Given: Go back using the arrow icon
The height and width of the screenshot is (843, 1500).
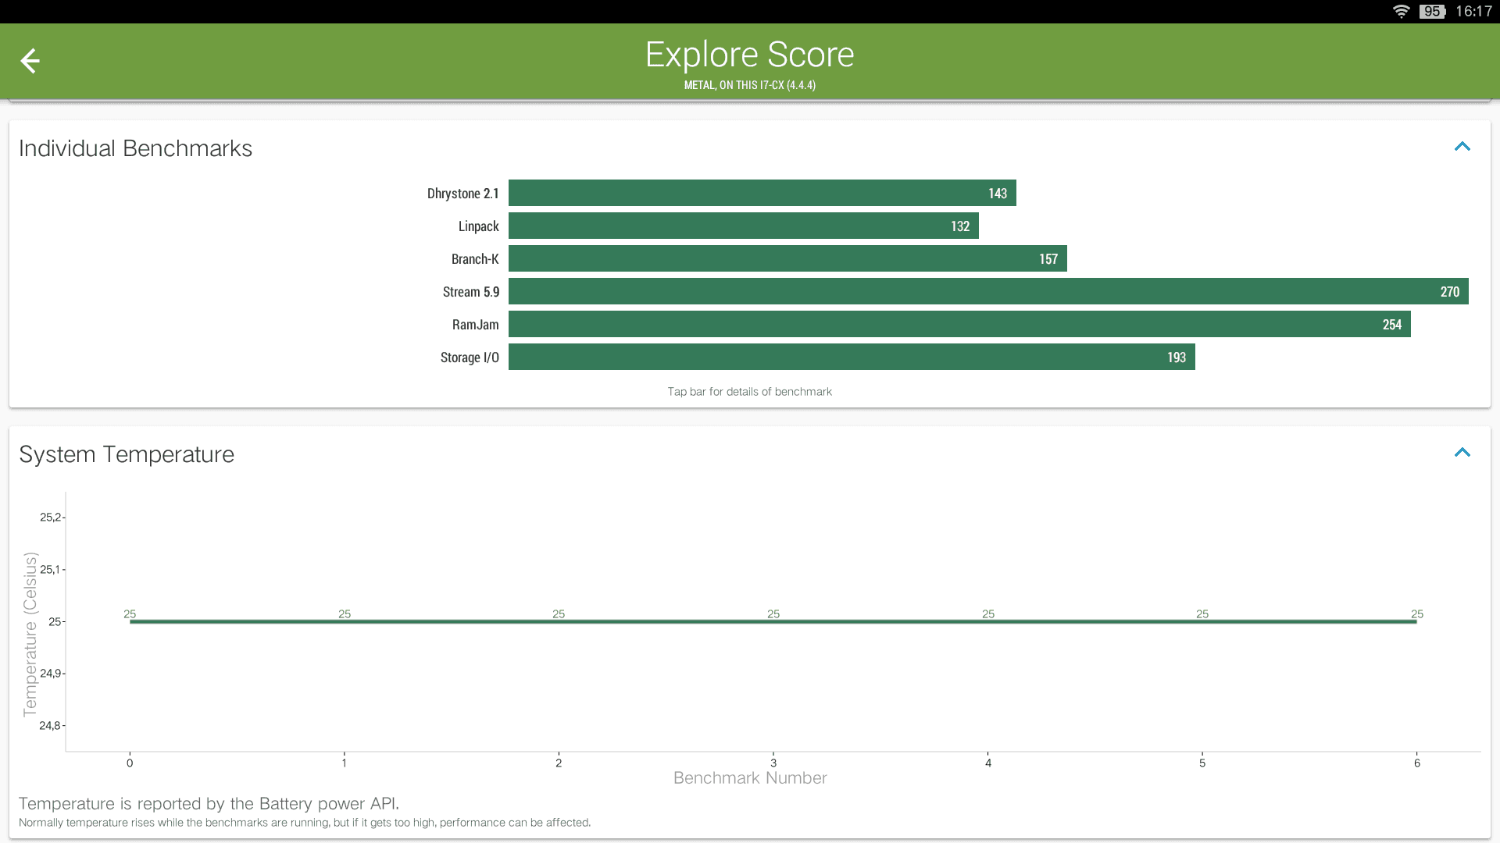Looking at the screenshot, I should point(30,61).
